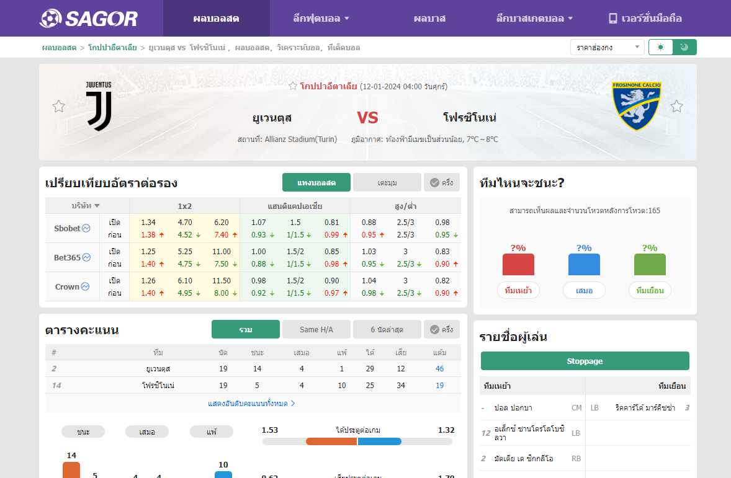Vote ทีมเยือน away team wins
The image size is (731, 478).
[x=650, y=290]
